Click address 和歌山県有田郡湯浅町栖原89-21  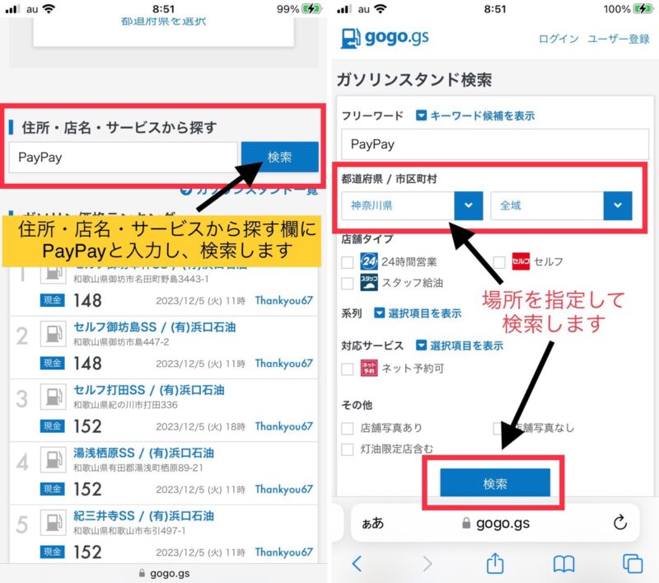pyautogui.click(x=138, y=468)
